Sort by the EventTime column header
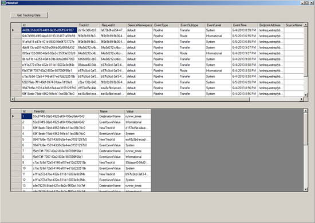Screen dimensions: 315x223 [x=245, y=25]
